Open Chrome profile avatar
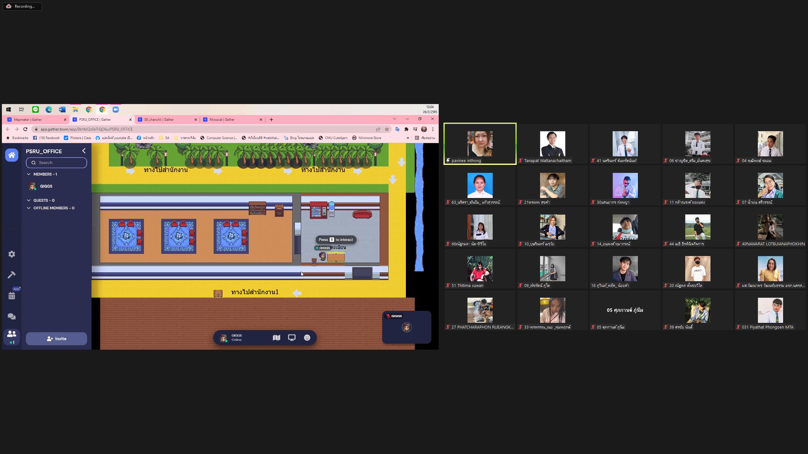Screen dimensions: 808x454 (424, 129)
